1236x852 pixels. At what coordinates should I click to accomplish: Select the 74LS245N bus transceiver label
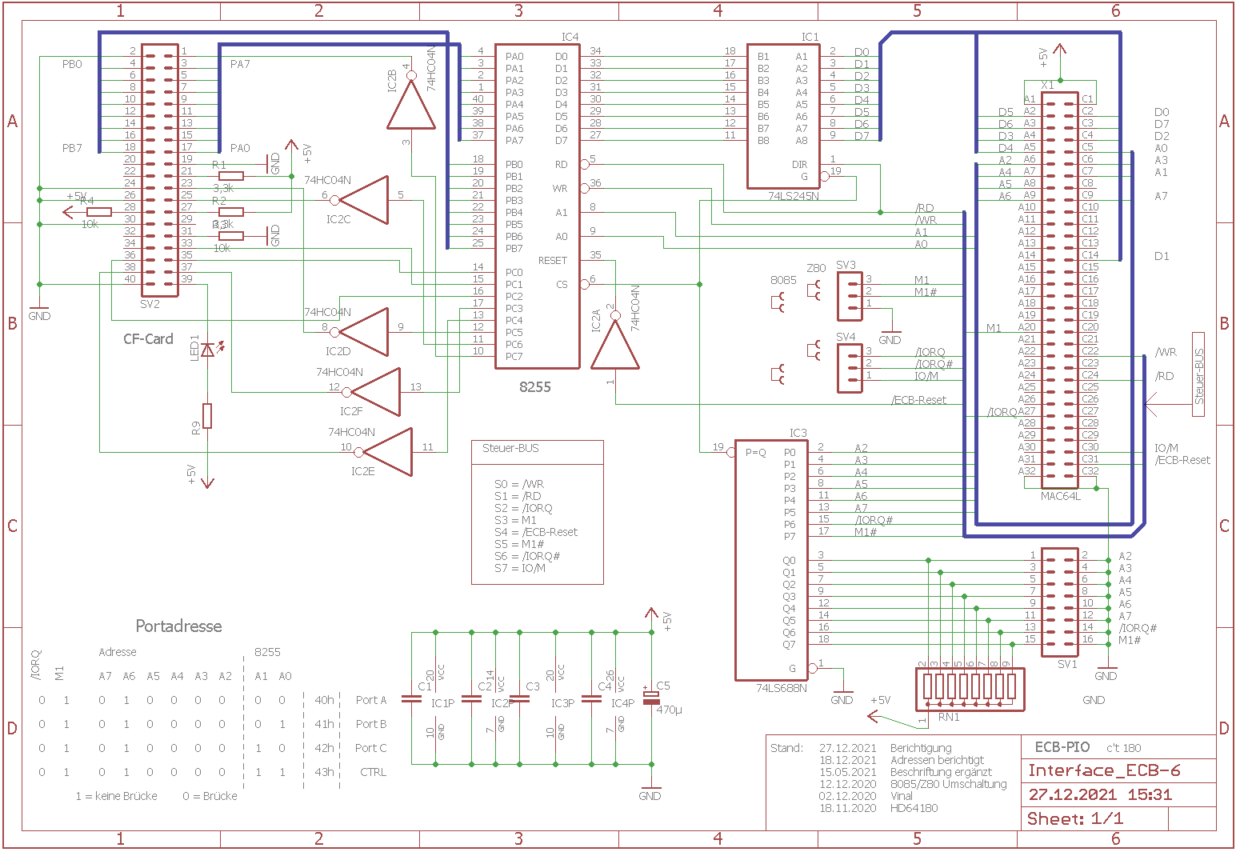coord(793,196)
